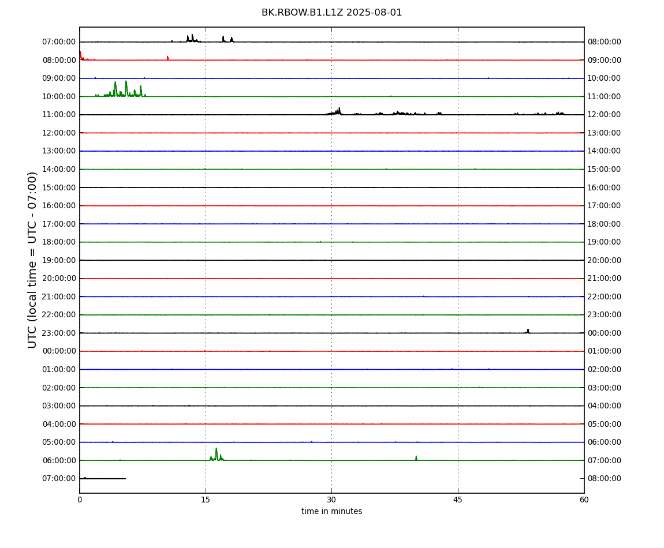This screenshot has height=548, width=664.
Task: Click the left-axis row label 04:00:00
Action: coord(59,424)
